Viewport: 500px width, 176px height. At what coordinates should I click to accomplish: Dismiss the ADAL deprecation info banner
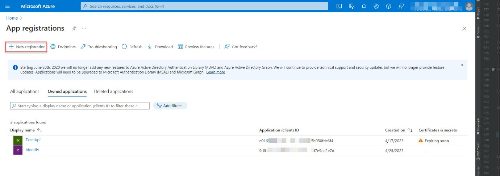pos(462,65)
